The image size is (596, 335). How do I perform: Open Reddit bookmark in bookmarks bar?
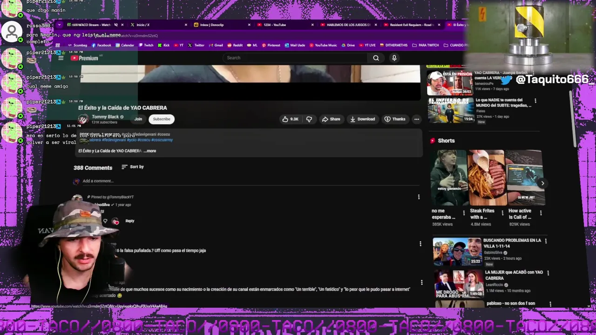point(235,45)
